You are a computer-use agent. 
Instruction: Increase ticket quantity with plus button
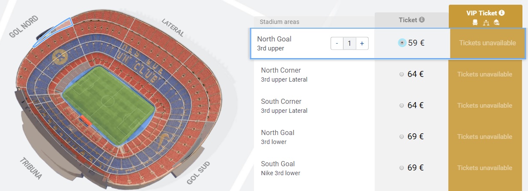click(x=362, y=43)
